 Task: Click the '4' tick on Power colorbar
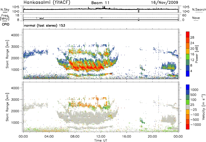[191, 71]
